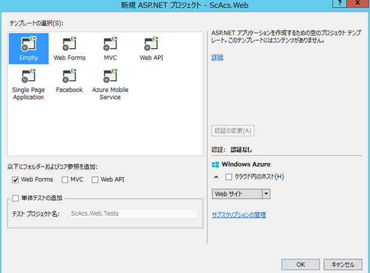Viewport: 370px width, 273px height.
Task: Uncheck the Web Forms core reference checkbox
Action: click(x=16, y=180)
